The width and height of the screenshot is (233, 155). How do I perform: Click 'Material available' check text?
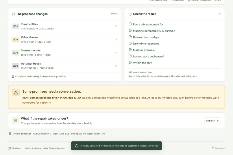[x=144, y=50]
